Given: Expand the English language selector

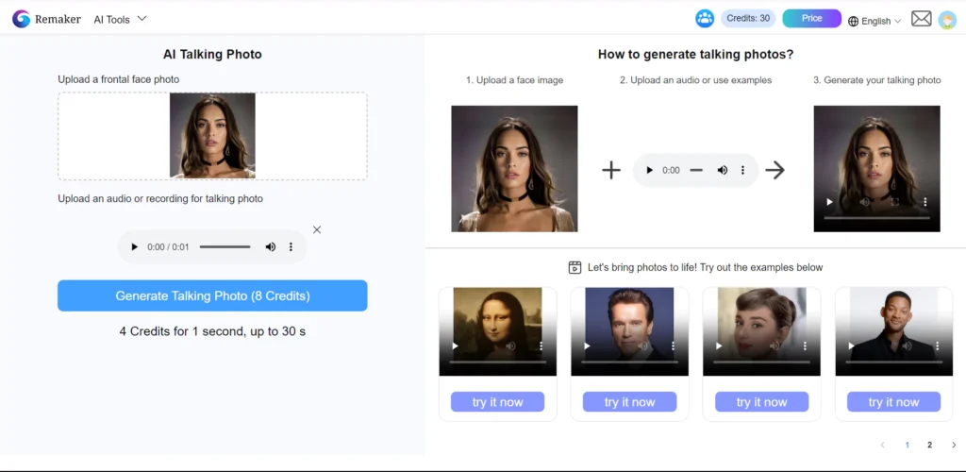Looking at the screenshot, I should [x=874, y=21].
